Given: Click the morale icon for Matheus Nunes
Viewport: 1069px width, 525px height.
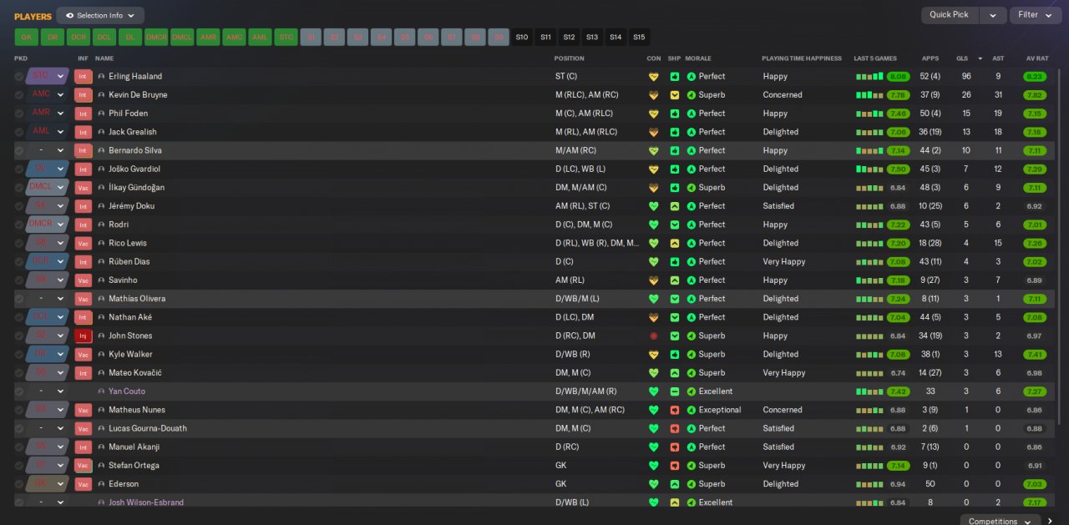Looking at the screenshot, I should [692, 410].
